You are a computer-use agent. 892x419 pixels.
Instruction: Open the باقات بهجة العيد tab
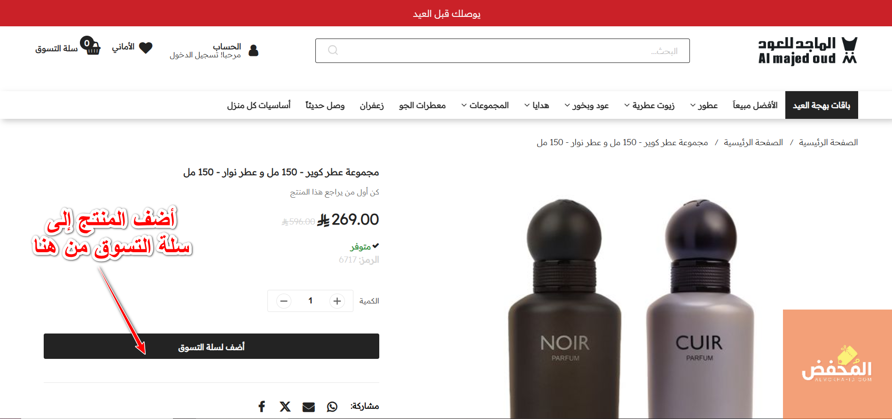pos(822,105)
